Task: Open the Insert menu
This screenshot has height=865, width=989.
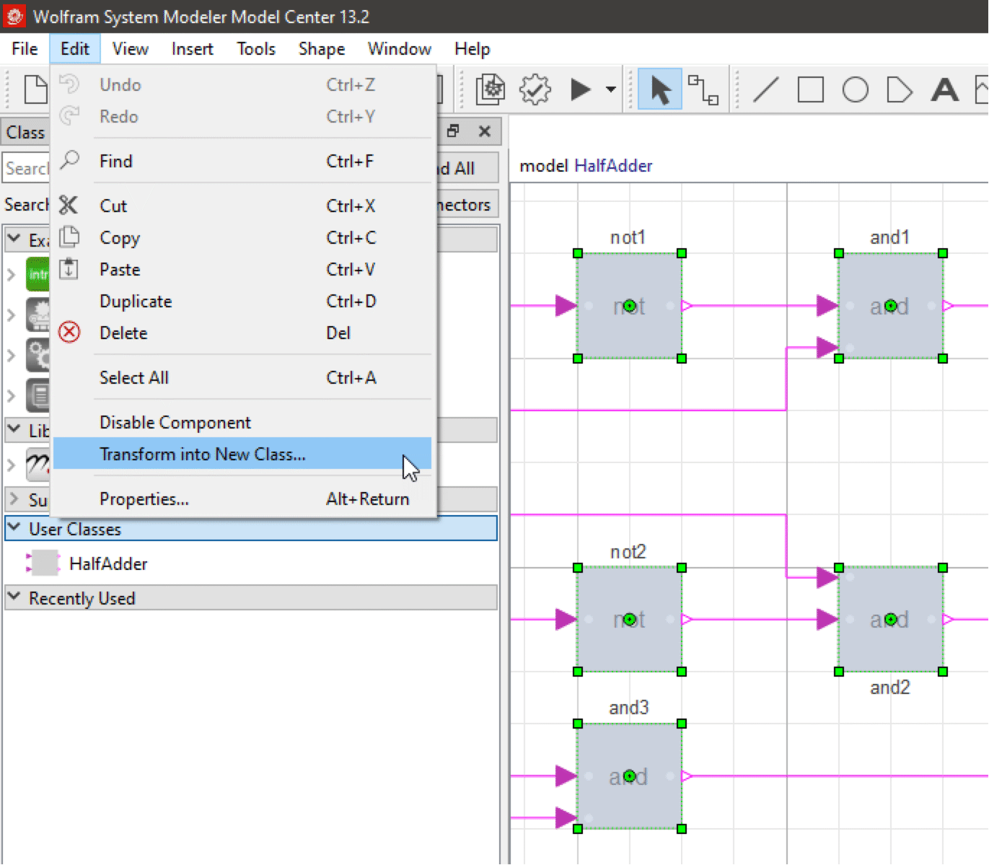Action: tap(193, 49)
